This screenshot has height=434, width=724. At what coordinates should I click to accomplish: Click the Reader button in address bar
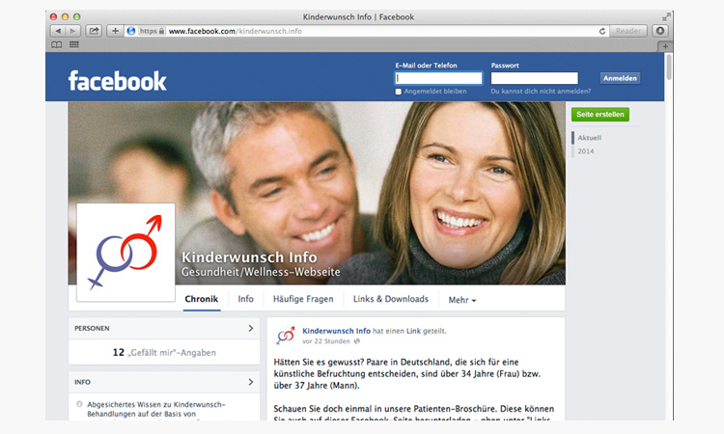(628, 31)
